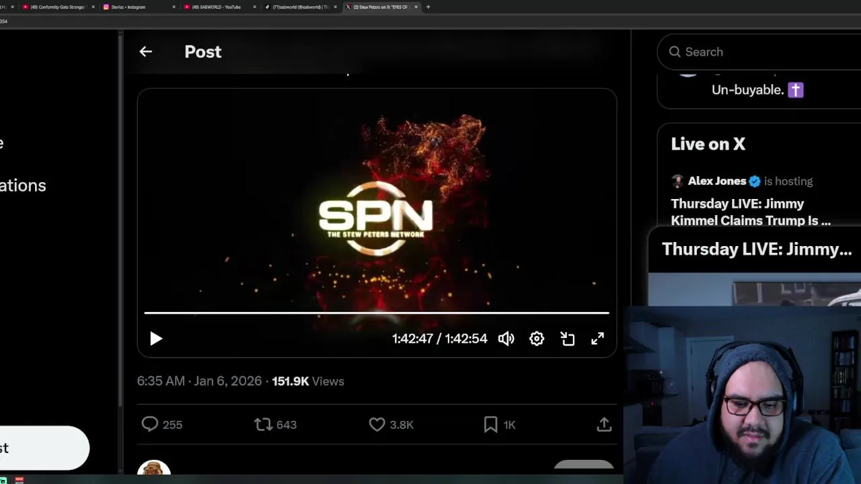The image size is (861, 484).
Task: Close the EABWORLD YouTube tab
Action: point(254,7)
